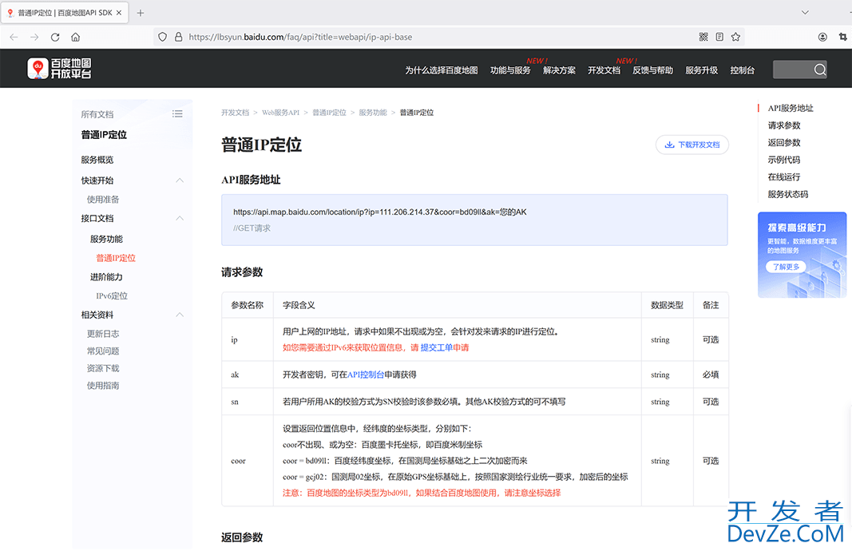Open 服务升级 menu
This screenshot has width=852, height=551.
[702, 70]
